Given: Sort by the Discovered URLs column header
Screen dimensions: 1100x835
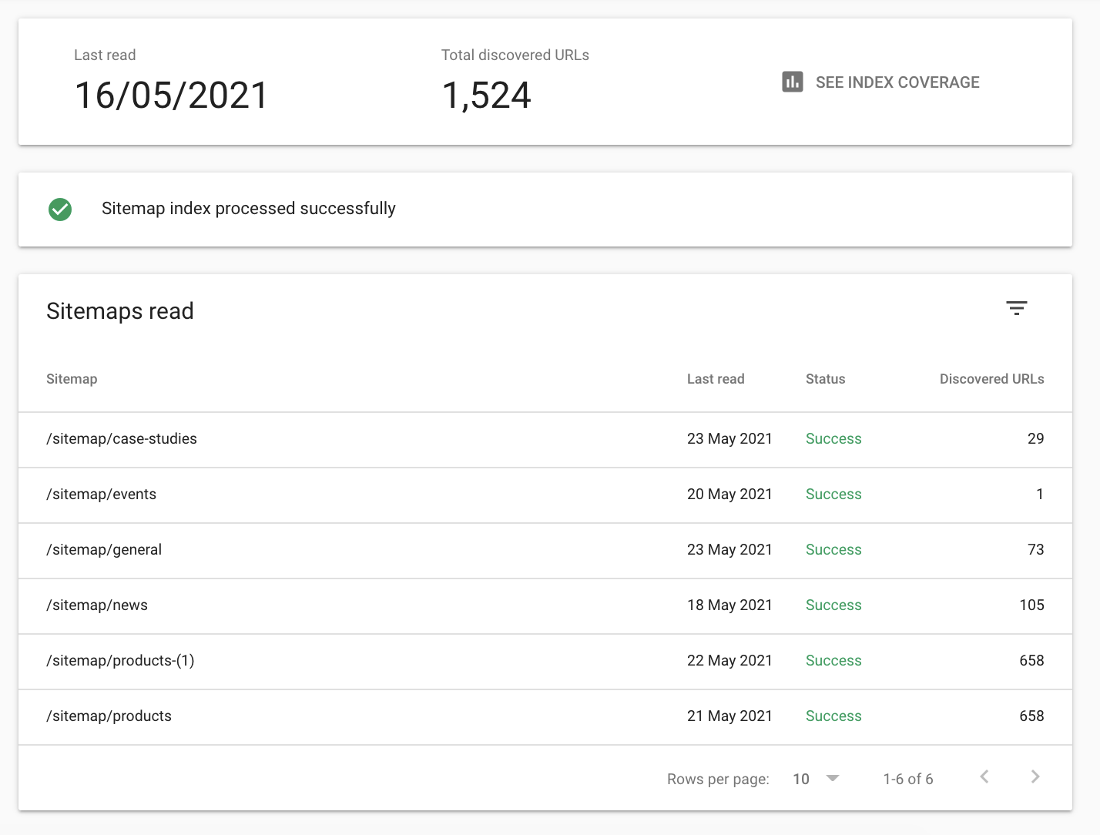Looking at the screenshot, I should coord(992,378).
